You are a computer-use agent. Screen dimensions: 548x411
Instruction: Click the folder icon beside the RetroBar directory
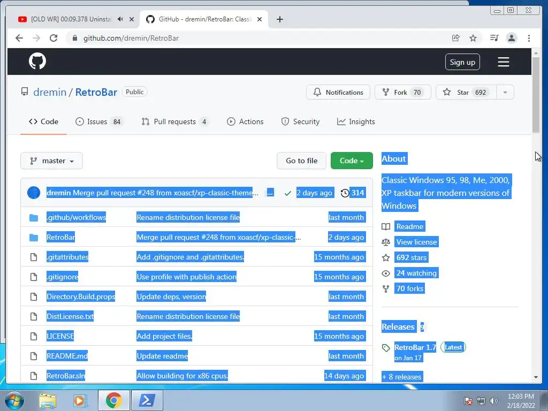coord(34,238)
